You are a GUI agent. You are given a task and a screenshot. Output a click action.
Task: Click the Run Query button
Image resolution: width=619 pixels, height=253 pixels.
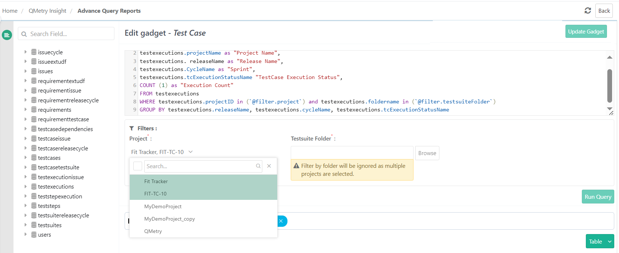[x=598, y=197]
